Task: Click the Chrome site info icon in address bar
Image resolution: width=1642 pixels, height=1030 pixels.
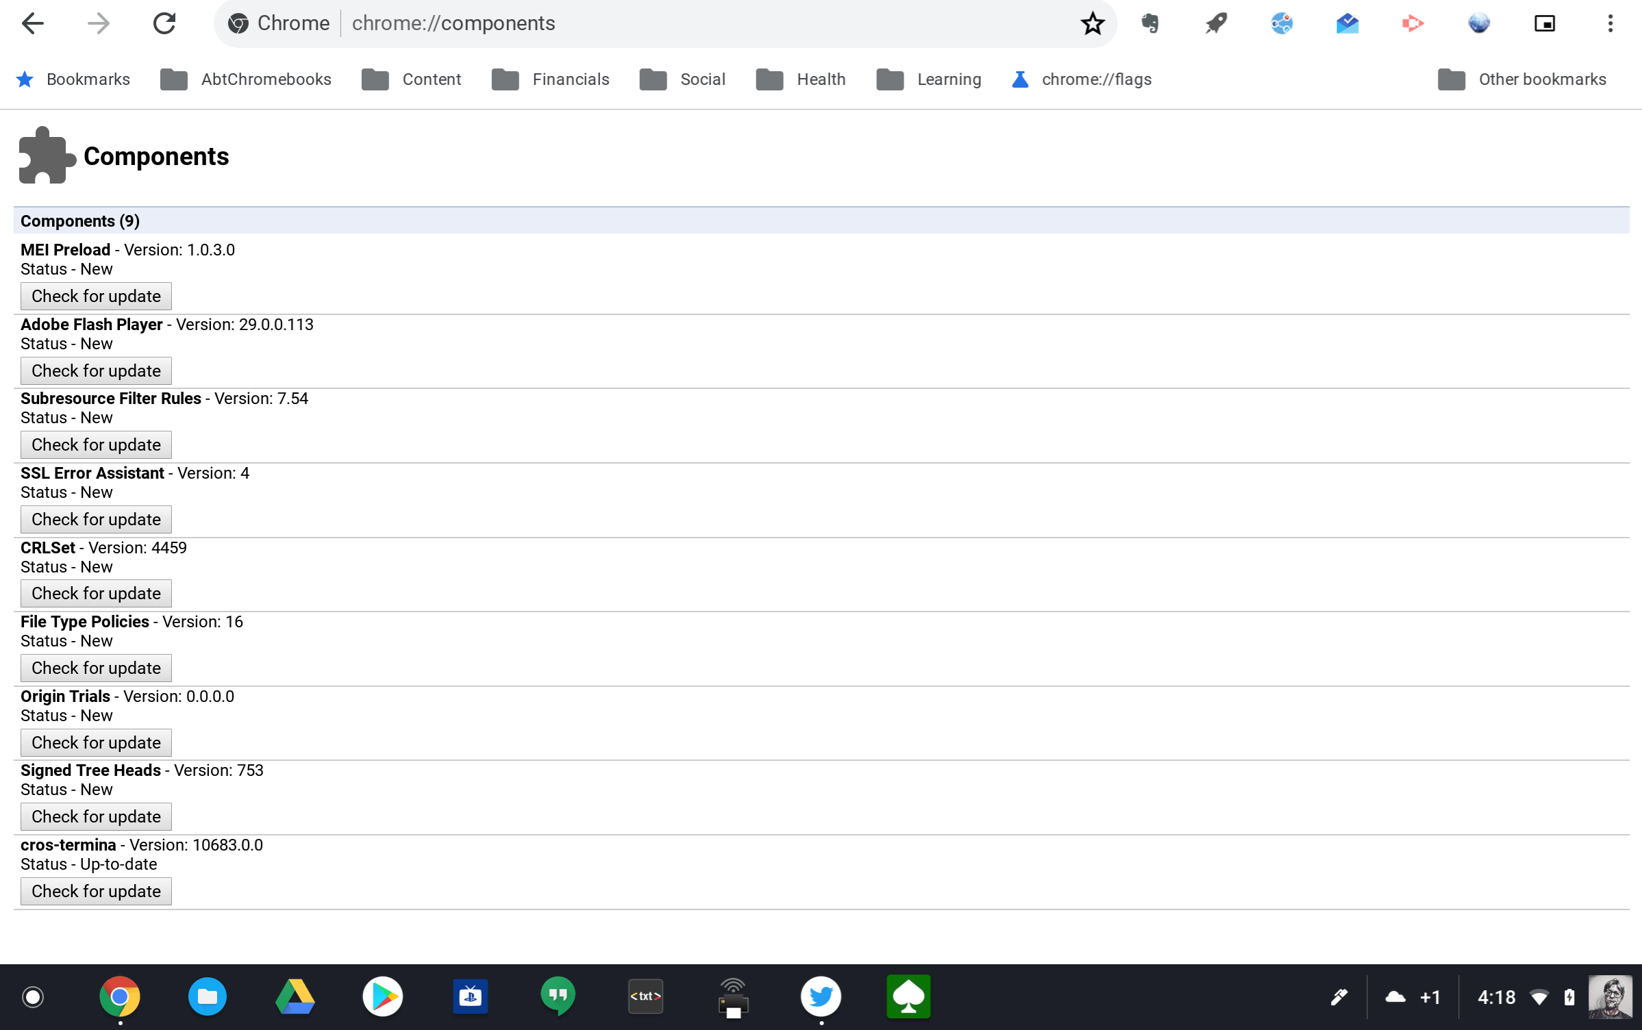Action: (x=238, y=23)
